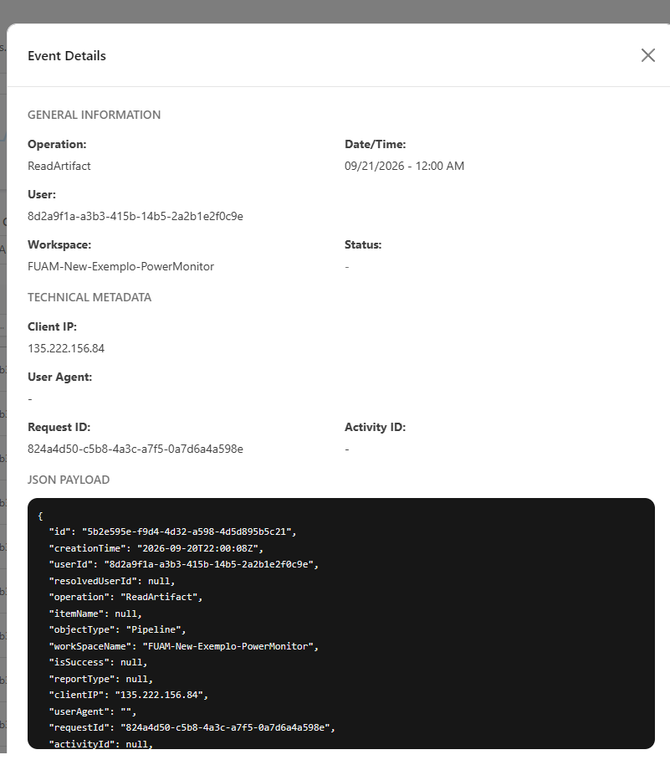Close the Event Details dialog

tap(647, 55)
